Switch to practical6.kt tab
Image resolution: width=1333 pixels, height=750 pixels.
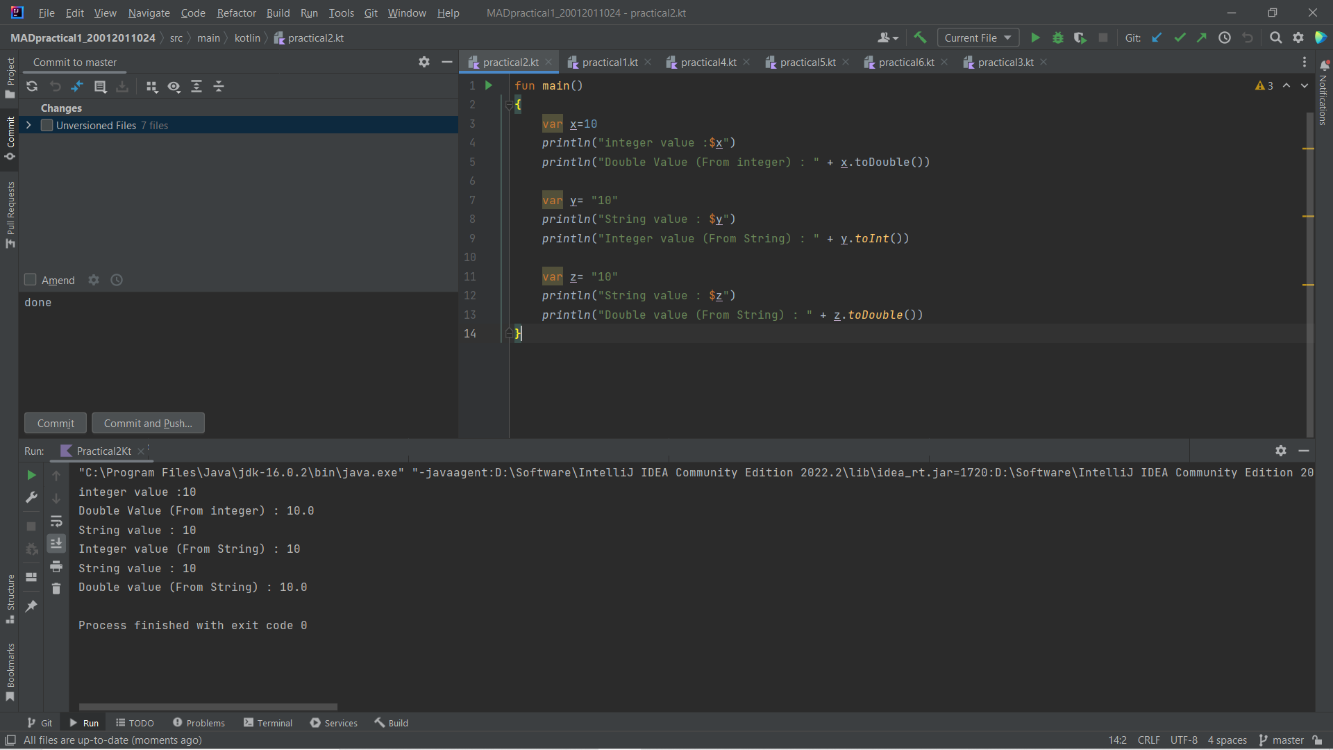[x=906, y=62]
